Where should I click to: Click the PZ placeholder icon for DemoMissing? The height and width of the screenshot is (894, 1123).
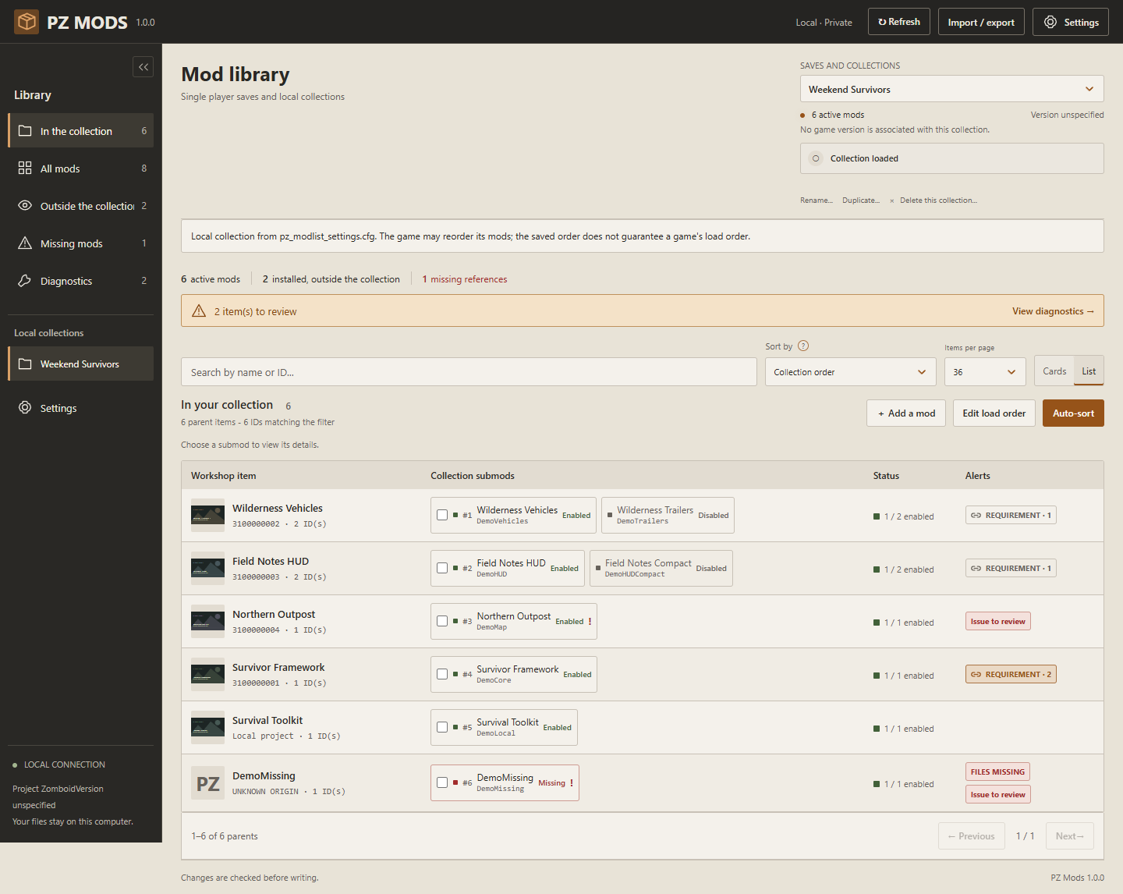point(208,783)
